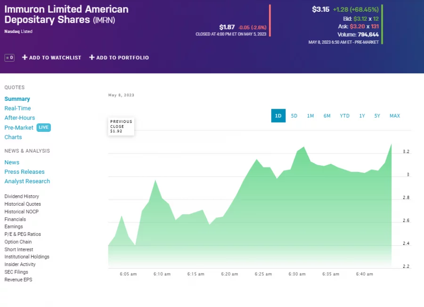The height and width of the screenshot is (307, 424).
Task: Select the 1D chart timeframe
Action: 278,115
